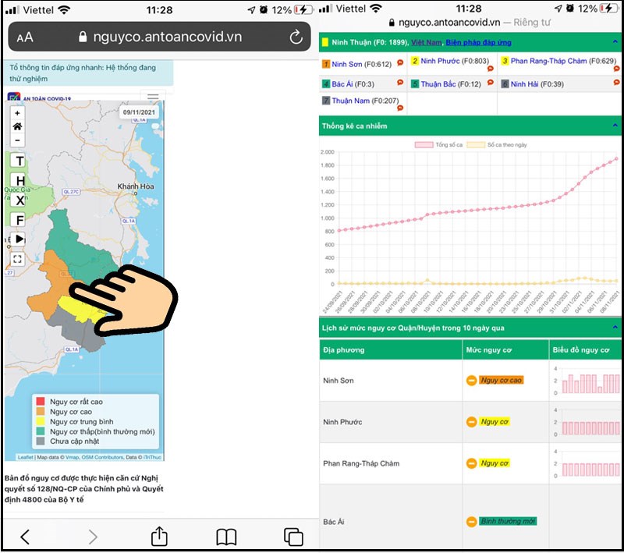Open comment icon next to Ninh Phước
Image resolution: width=624 pixels, height=553 pixels.
[491, 69]
